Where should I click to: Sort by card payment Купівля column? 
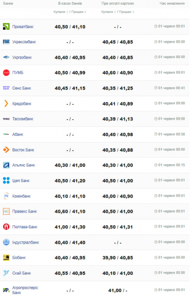tap(108, 12)
